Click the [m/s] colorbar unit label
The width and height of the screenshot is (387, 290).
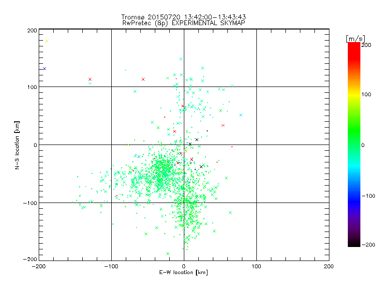(355, 38)
